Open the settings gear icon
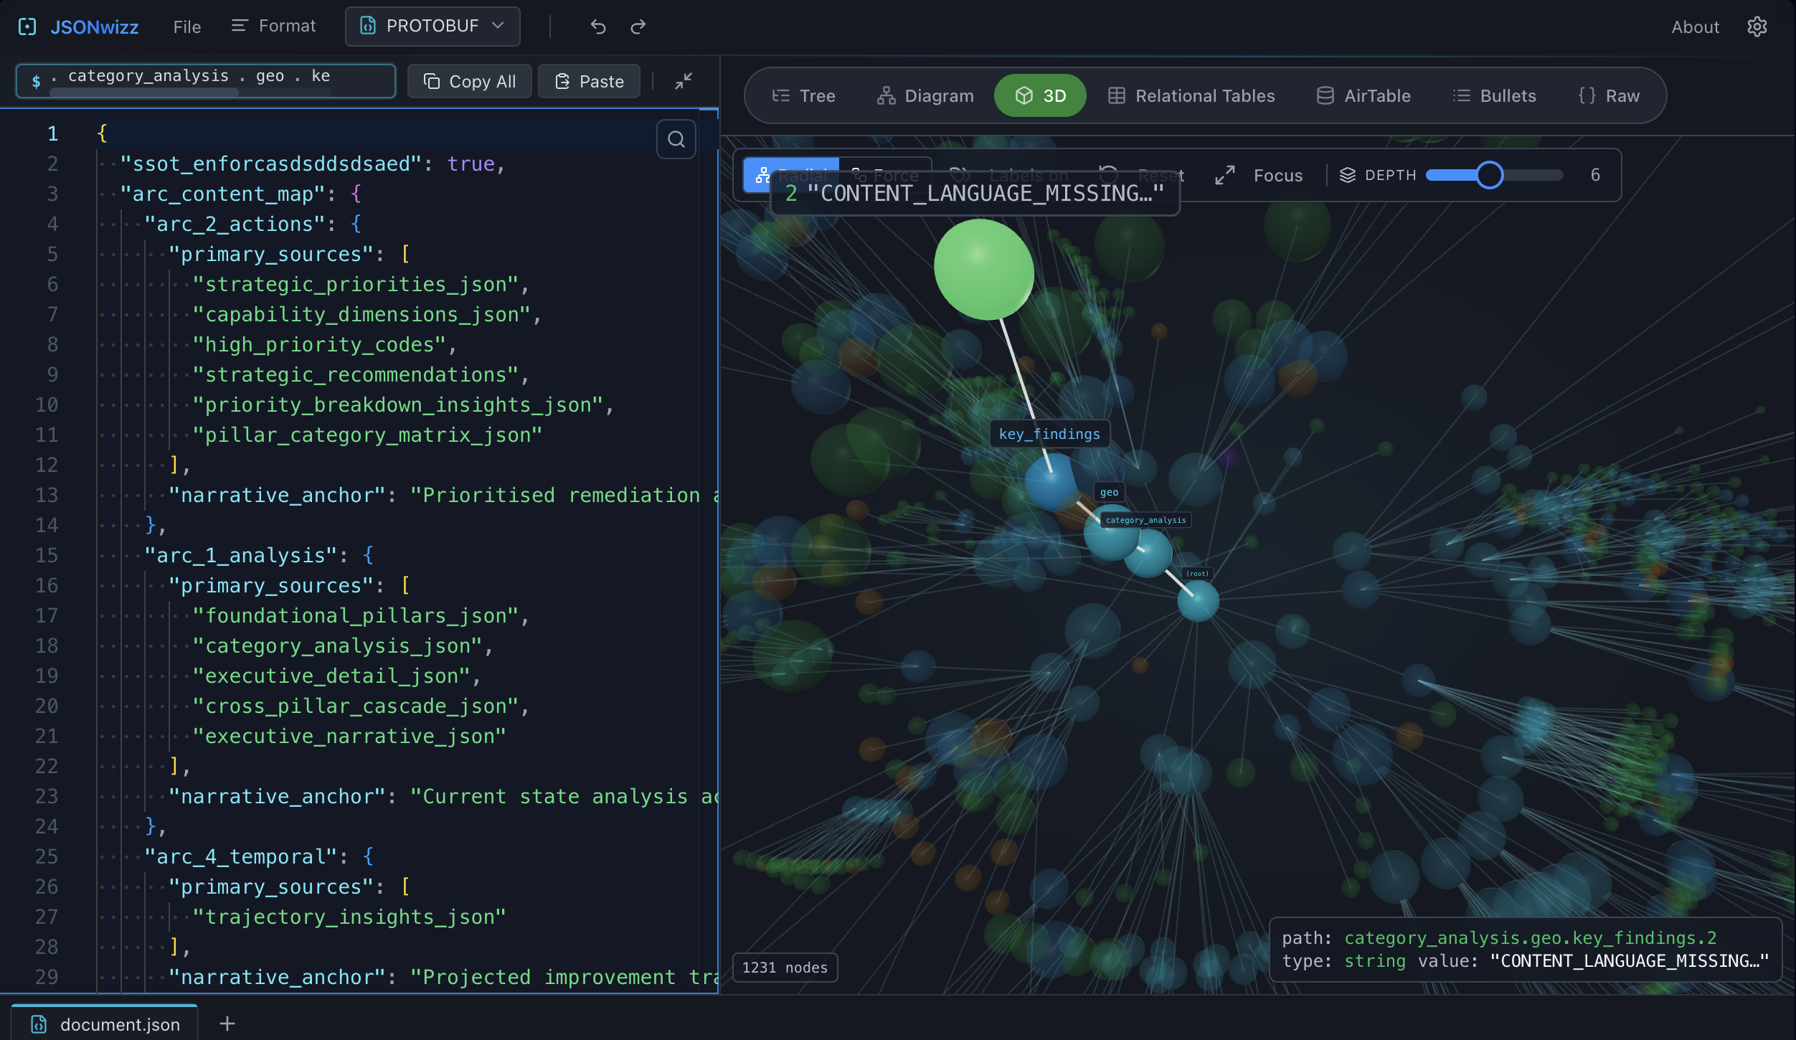The image size is (1796, 1040). (1757, 27)
